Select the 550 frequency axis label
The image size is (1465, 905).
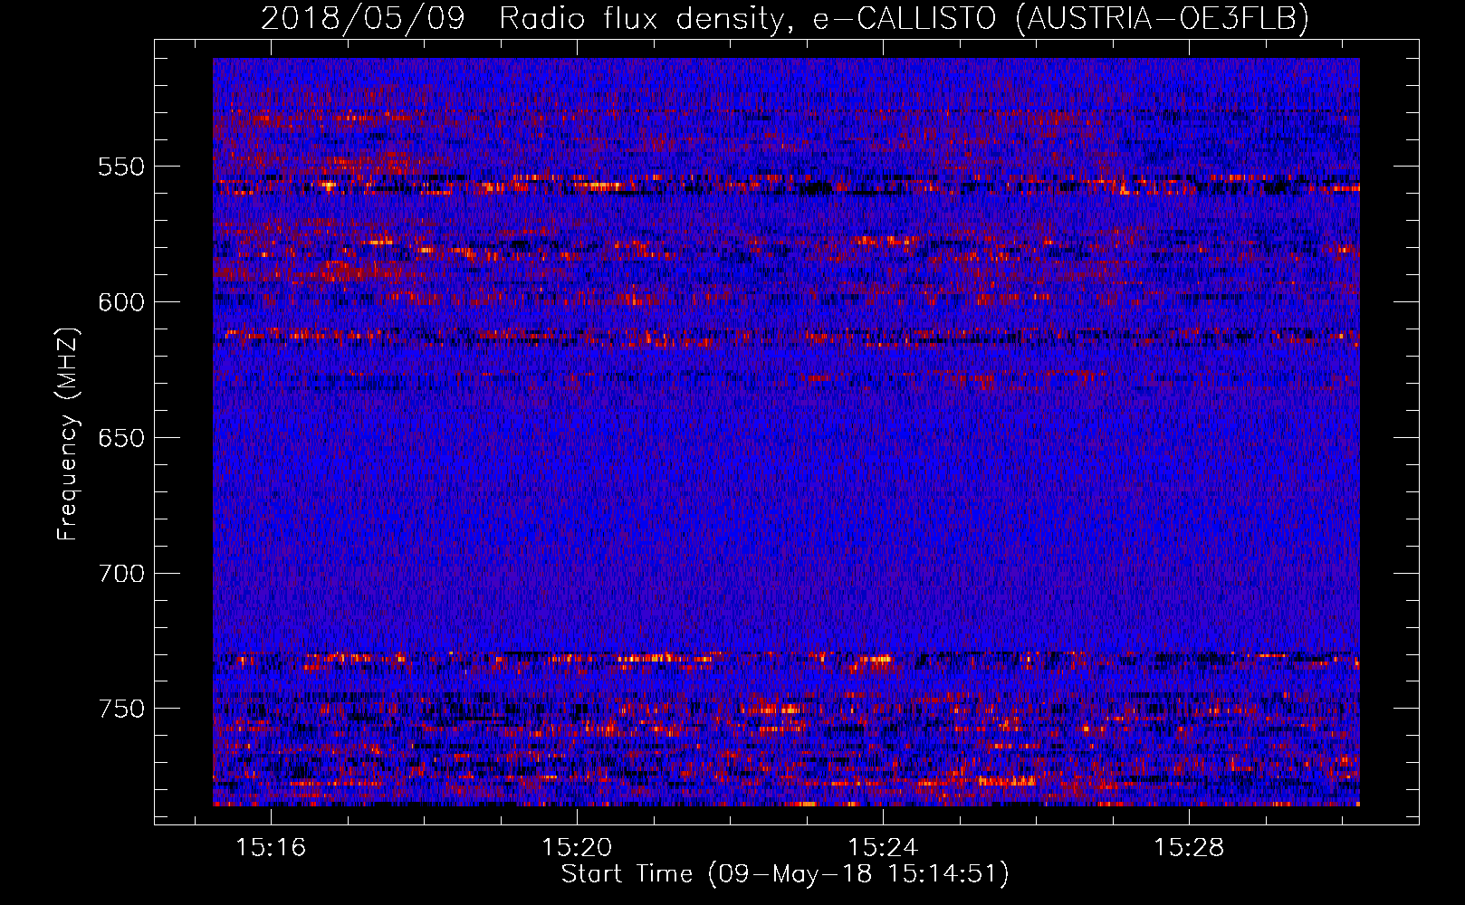(x=121, y=167)
